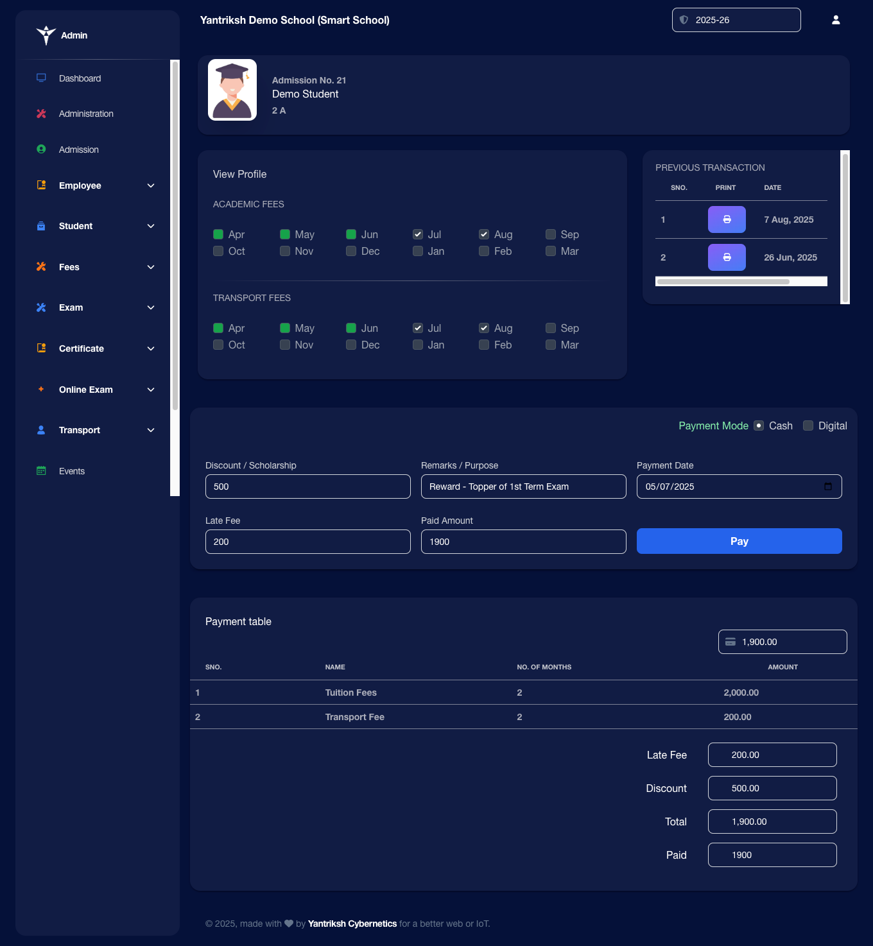The height and width of the screenshot is (946, 873).
Task: Click the Yantriksh Cybernetics footer link
Action: 352,924
